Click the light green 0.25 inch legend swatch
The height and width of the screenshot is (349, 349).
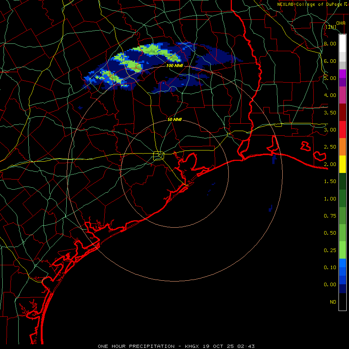click(x=342, y=250)
